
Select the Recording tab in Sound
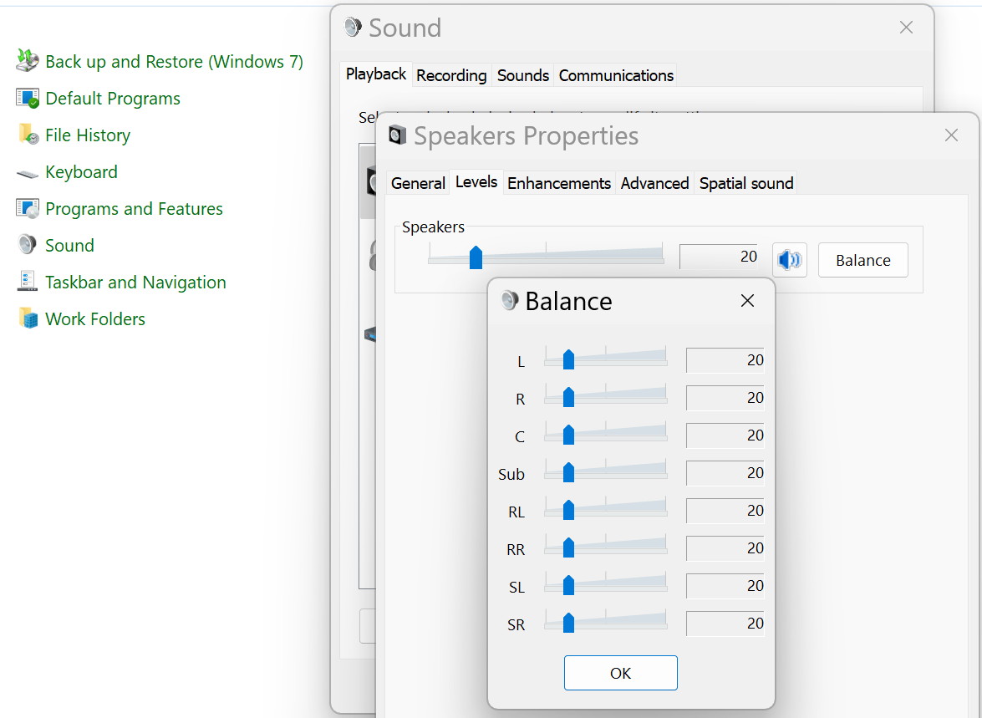451,75
